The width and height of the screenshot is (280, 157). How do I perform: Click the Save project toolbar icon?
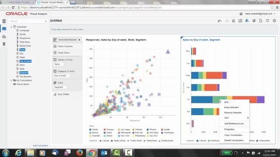[x=254, y=20]
